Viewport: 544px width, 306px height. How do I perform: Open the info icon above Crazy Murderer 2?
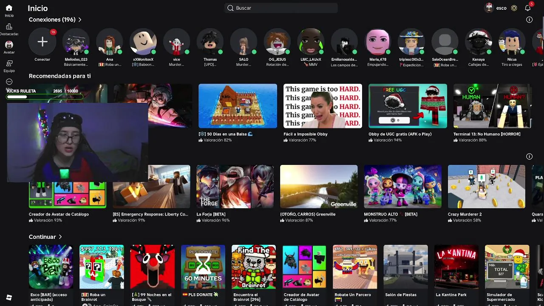tap(529, 156)
